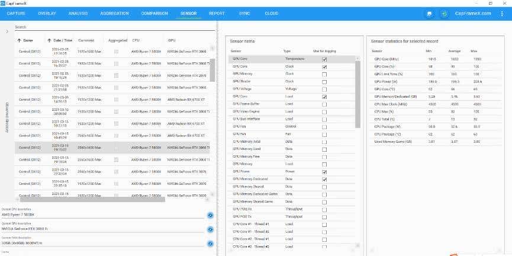Disable logging for GPU Core Load
512x256 pixels.
324,97
